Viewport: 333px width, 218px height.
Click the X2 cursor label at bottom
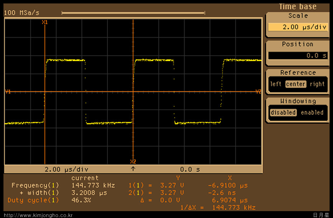click(133, 161)
